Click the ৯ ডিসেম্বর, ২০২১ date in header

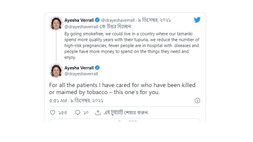(x=154, y=20)
